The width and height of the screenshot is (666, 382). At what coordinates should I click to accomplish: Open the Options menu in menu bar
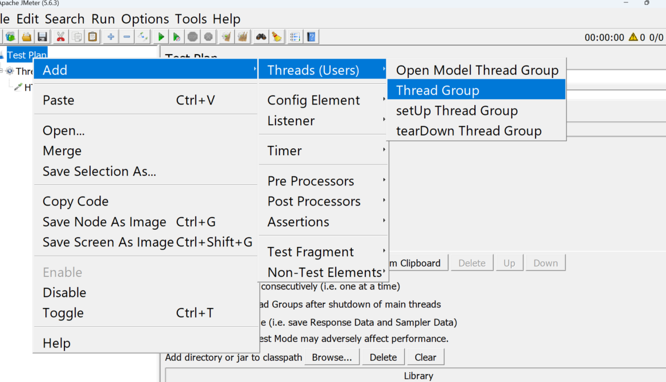tap(145, 19)
